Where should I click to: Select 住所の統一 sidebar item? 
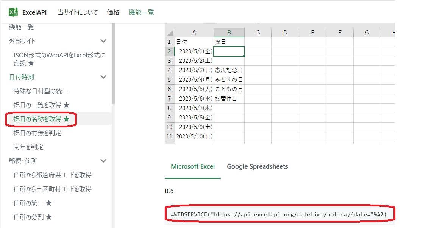[33, 203]
